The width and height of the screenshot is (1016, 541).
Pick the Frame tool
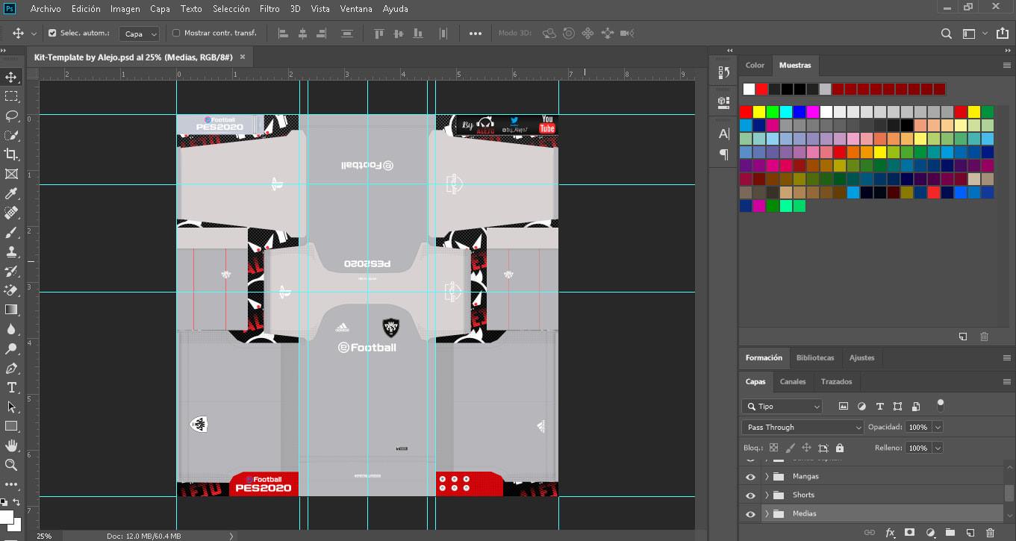coord(11,174)
